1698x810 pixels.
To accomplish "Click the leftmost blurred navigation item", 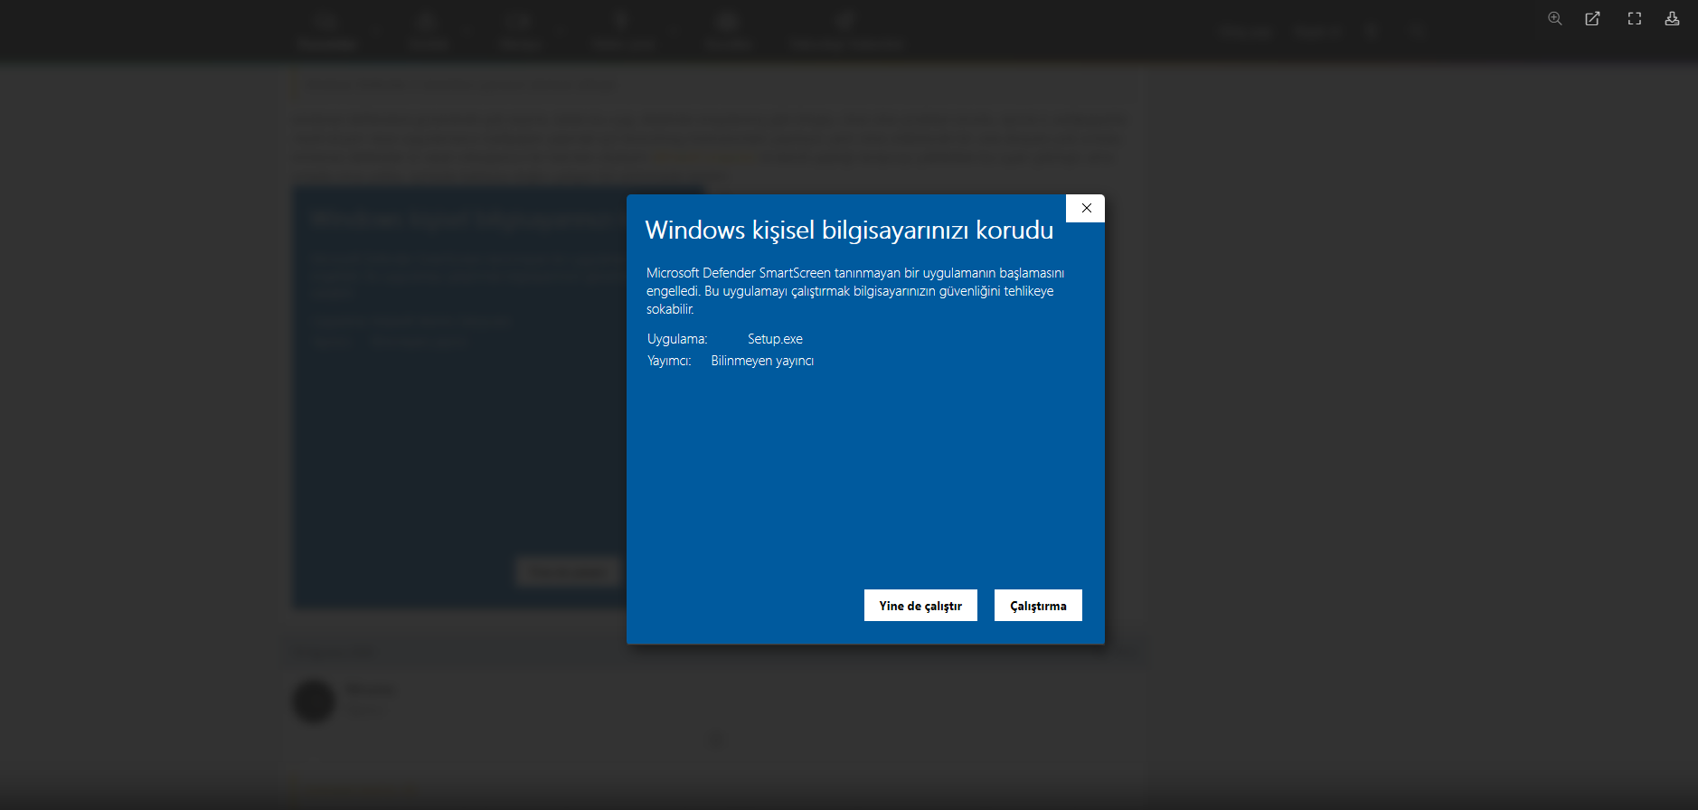I will [x=326, y=32].
